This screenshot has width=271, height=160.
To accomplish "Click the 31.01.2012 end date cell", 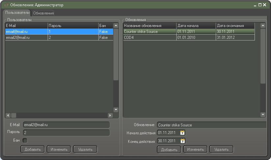I will [235, 38].
